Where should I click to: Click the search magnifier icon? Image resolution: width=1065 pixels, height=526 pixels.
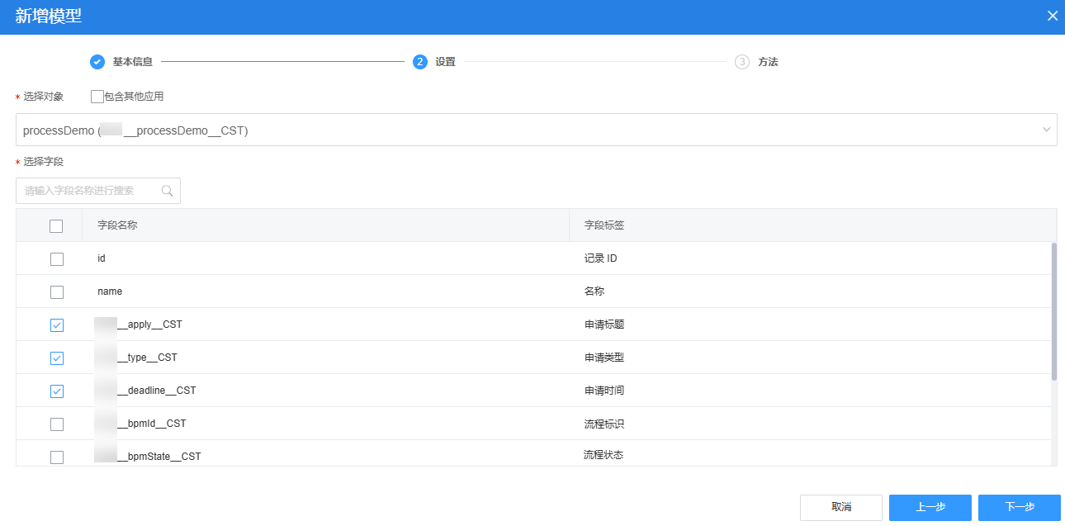tap(167, 191)
